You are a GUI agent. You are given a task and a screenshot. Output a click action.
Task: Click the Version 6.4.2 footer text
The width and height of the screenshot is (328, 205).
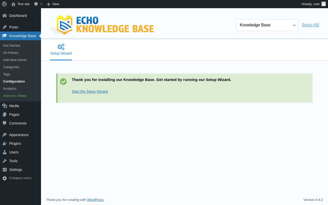click(313, 200)
